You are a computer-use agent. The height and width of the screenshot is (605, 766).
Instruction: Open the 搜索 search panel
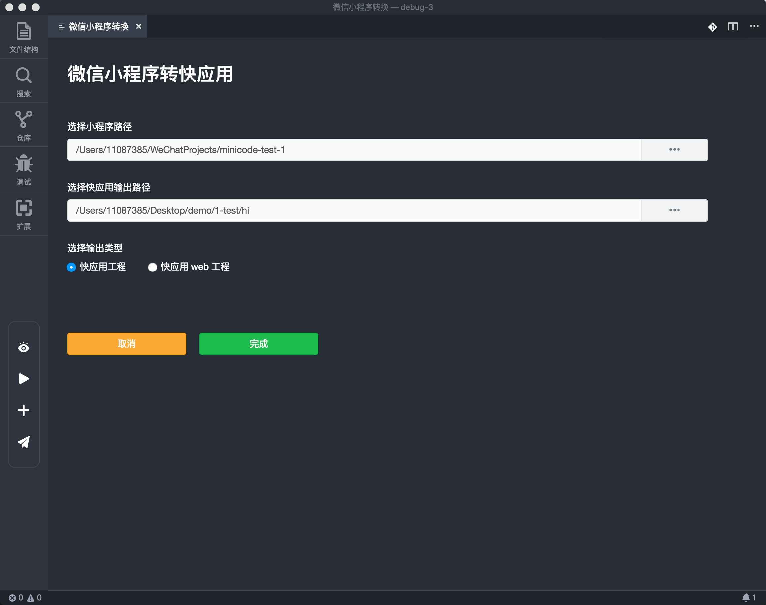pyautogui.click(x=24, y=82)
